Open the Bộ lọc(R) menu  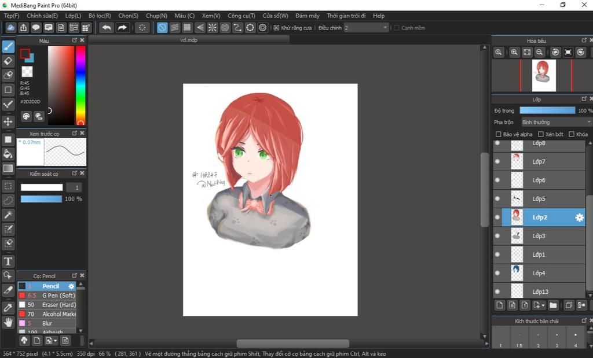pyautogui.click(x=100, y=16)
